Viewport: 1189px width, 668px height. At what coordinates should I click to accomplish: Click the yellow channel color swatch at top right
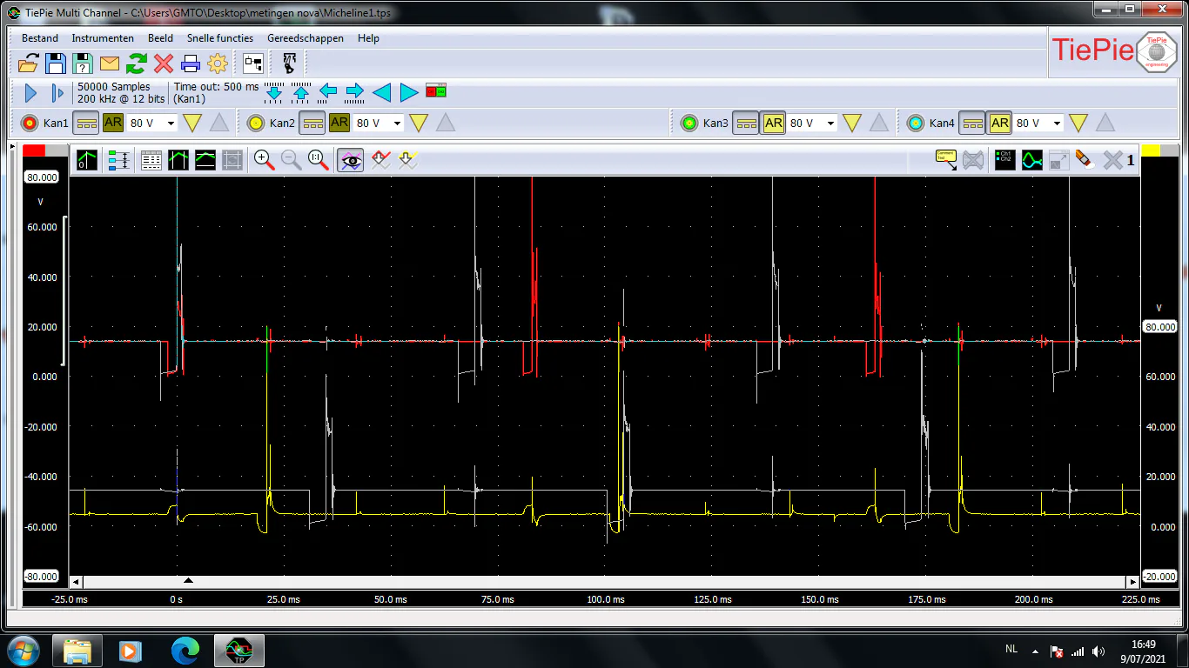(x=1152, y=150)
